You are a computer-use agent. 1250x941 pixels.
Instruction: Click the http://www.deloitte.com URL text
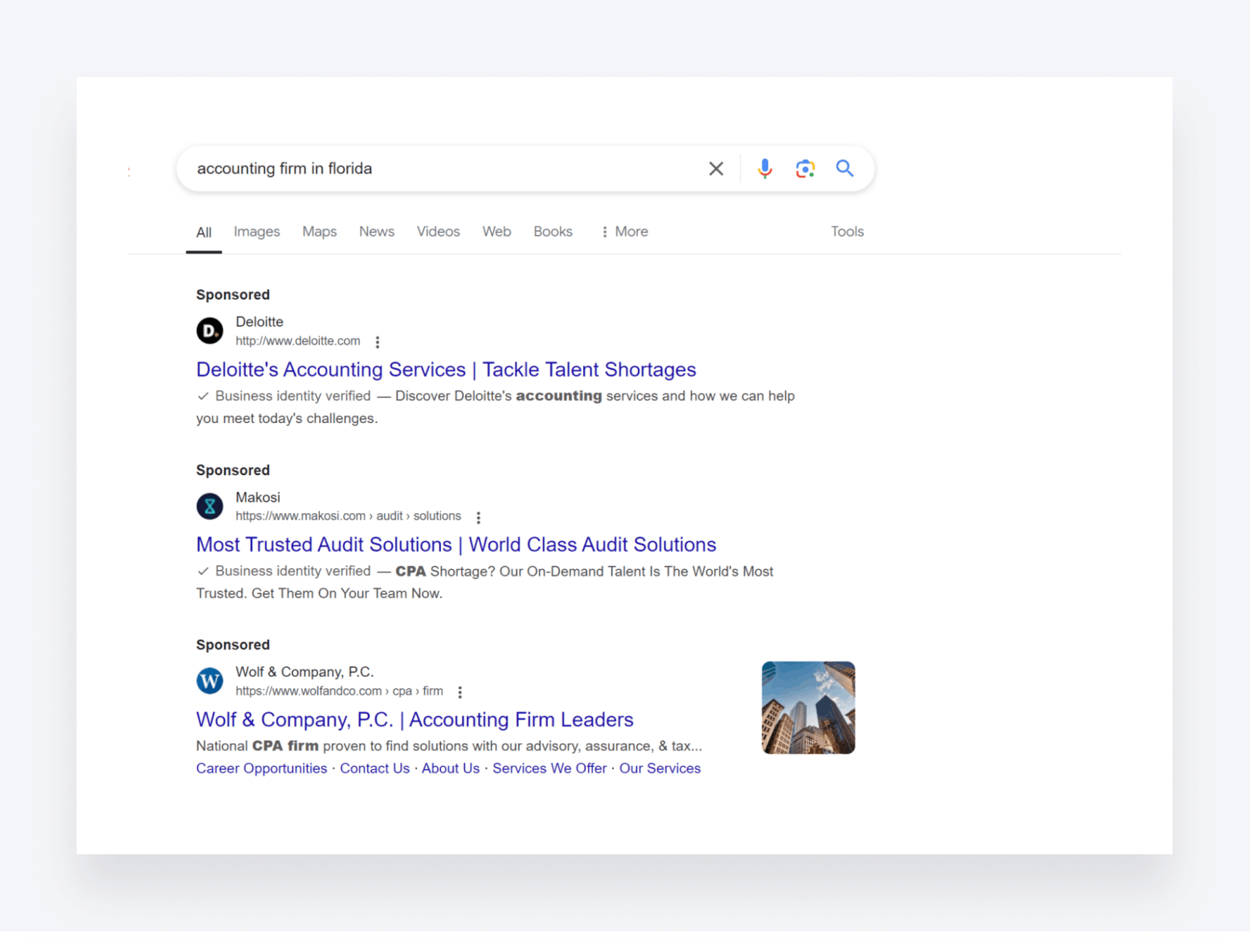[298, 341]
